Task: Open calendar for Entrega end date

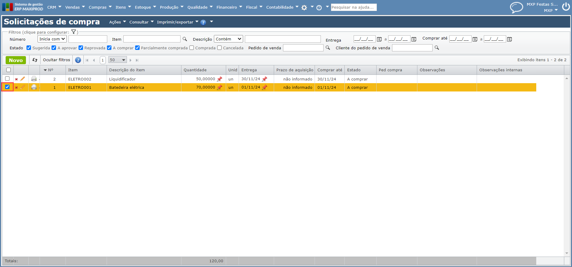Action: point(414,39)
